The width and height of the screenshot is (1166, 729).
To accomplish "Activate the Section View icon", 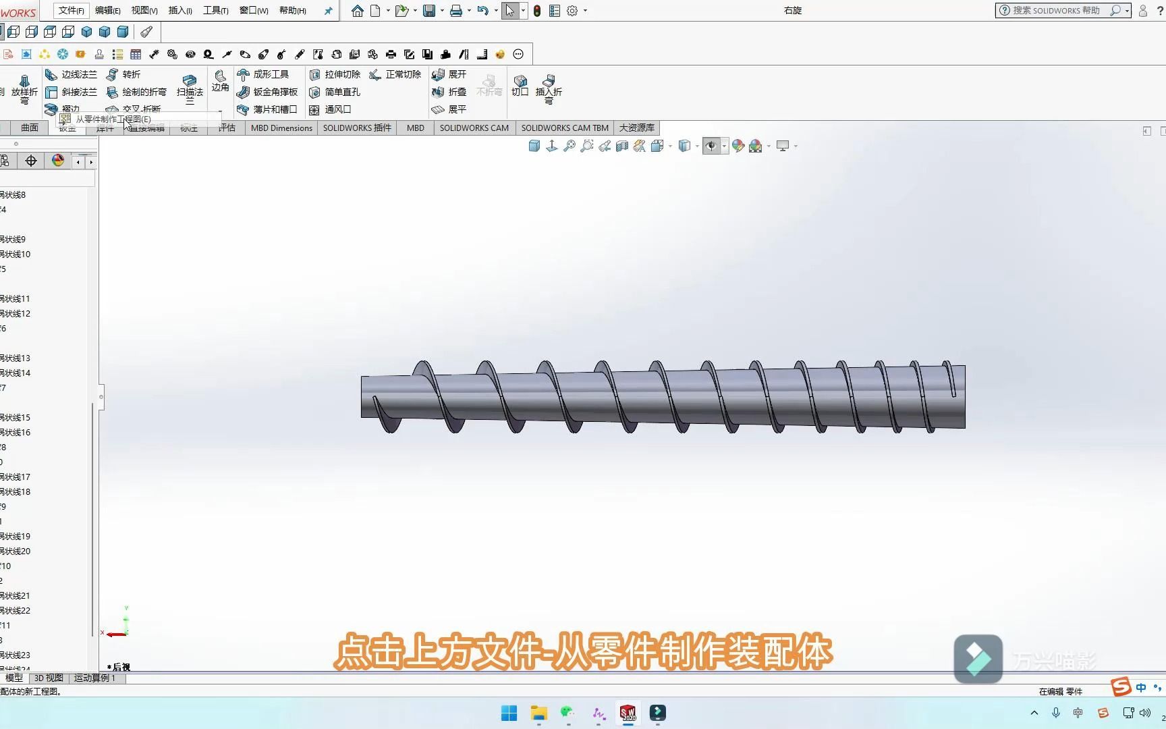I will [x=621, y=146].
